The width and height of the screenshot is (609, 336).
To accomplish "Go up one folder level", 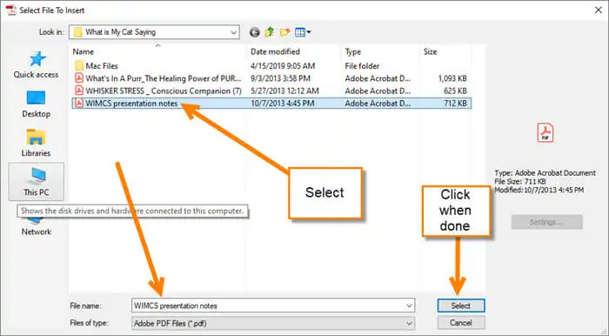I will pos(270,32).
